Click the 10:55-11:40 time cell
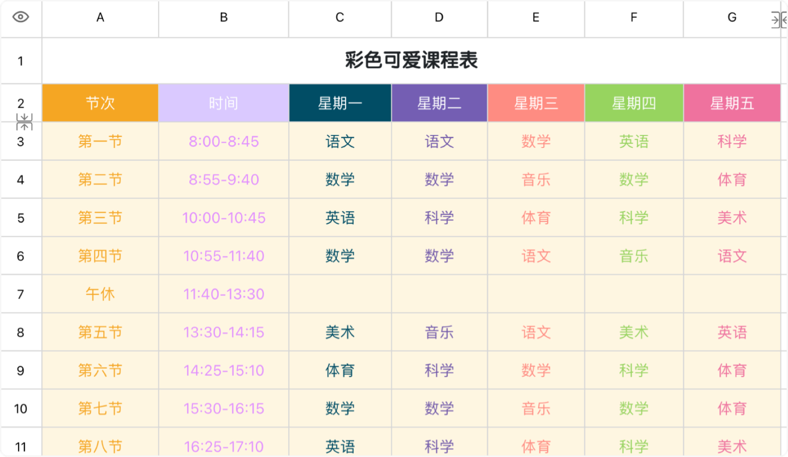This screenshot has height=457, width=788. [223, 256]
